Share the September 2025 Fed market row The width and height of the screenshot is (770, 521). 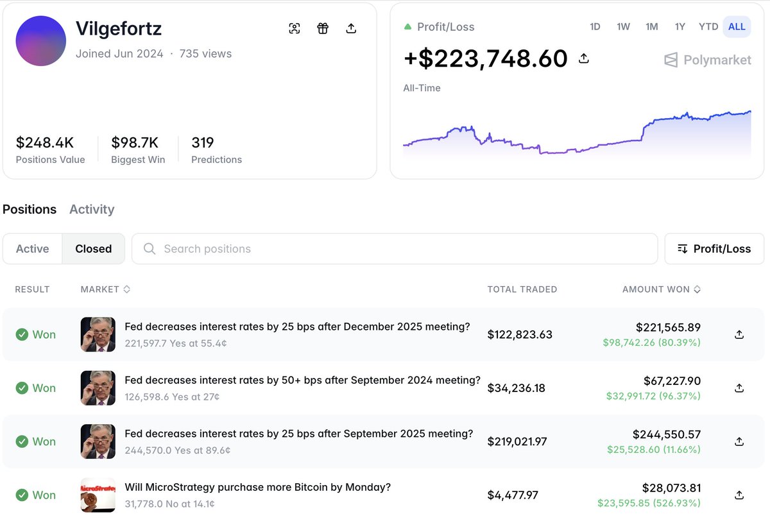click(739, 441)
